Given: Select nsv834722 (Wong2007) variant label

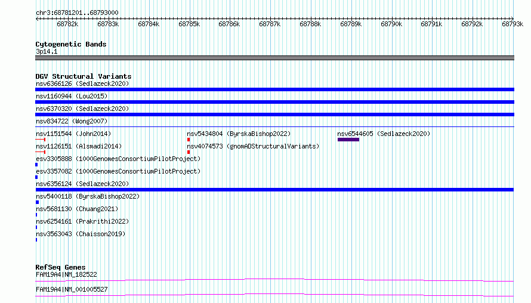Looking at the screenshot, I should click(72, 121).
